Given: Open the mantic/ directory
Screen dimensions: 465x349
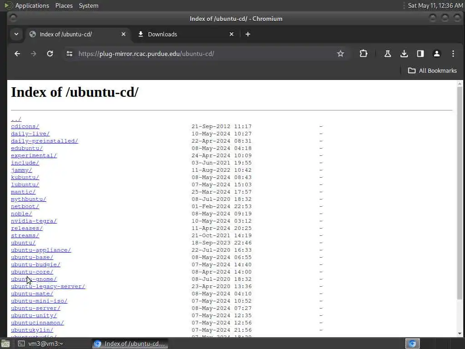Looking at the screenshot, I should tap(23, 192).
